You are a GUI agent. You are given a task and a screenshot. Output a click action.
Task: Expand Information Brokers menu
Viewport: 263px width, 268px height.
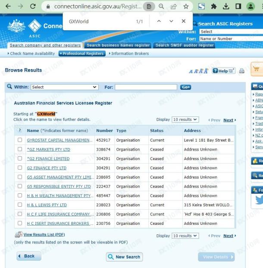[x=129, y=54]
